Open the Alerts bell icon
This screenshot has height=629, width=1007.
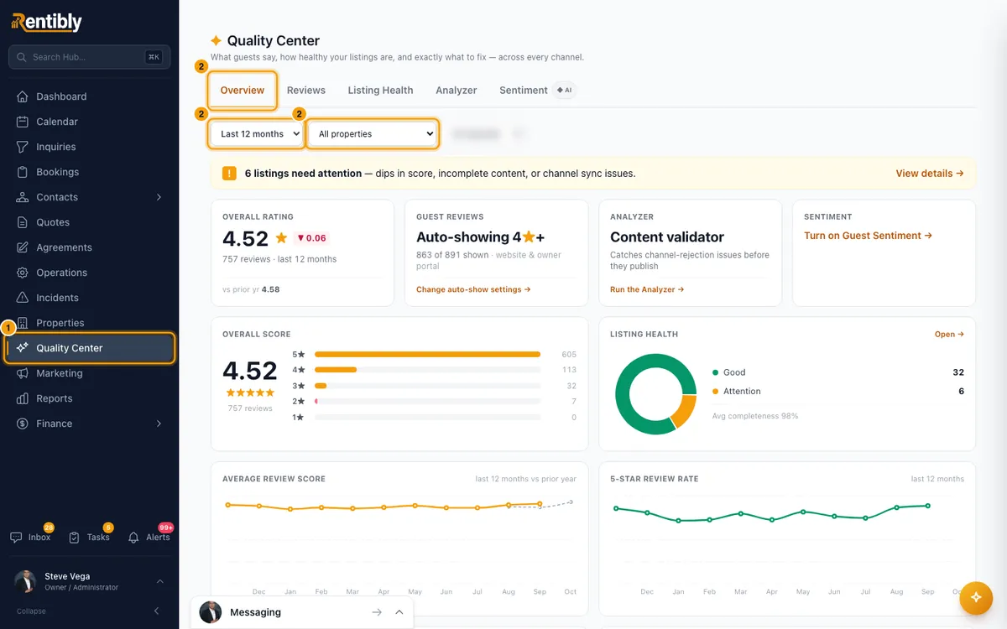[x=133, y=538]
